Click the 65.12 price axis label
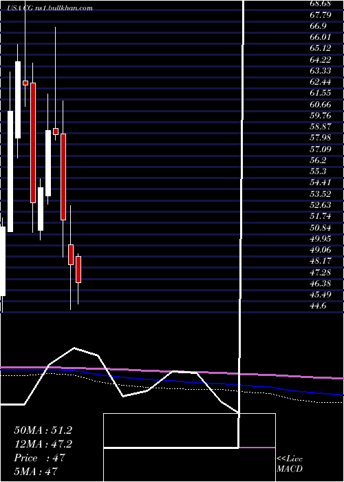Image resolution: width=344 pixels, height=482 pixels. (x=321, y=48)
